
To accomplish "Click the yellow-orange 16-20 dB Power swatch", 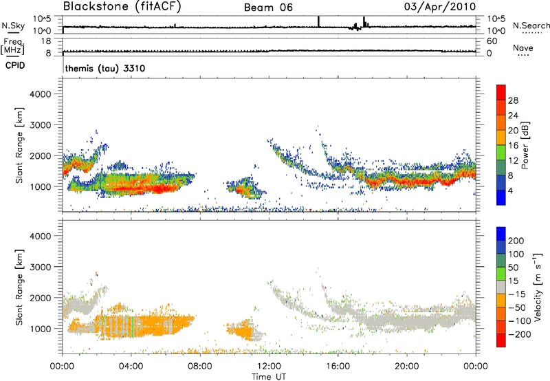I will (501, 137).
